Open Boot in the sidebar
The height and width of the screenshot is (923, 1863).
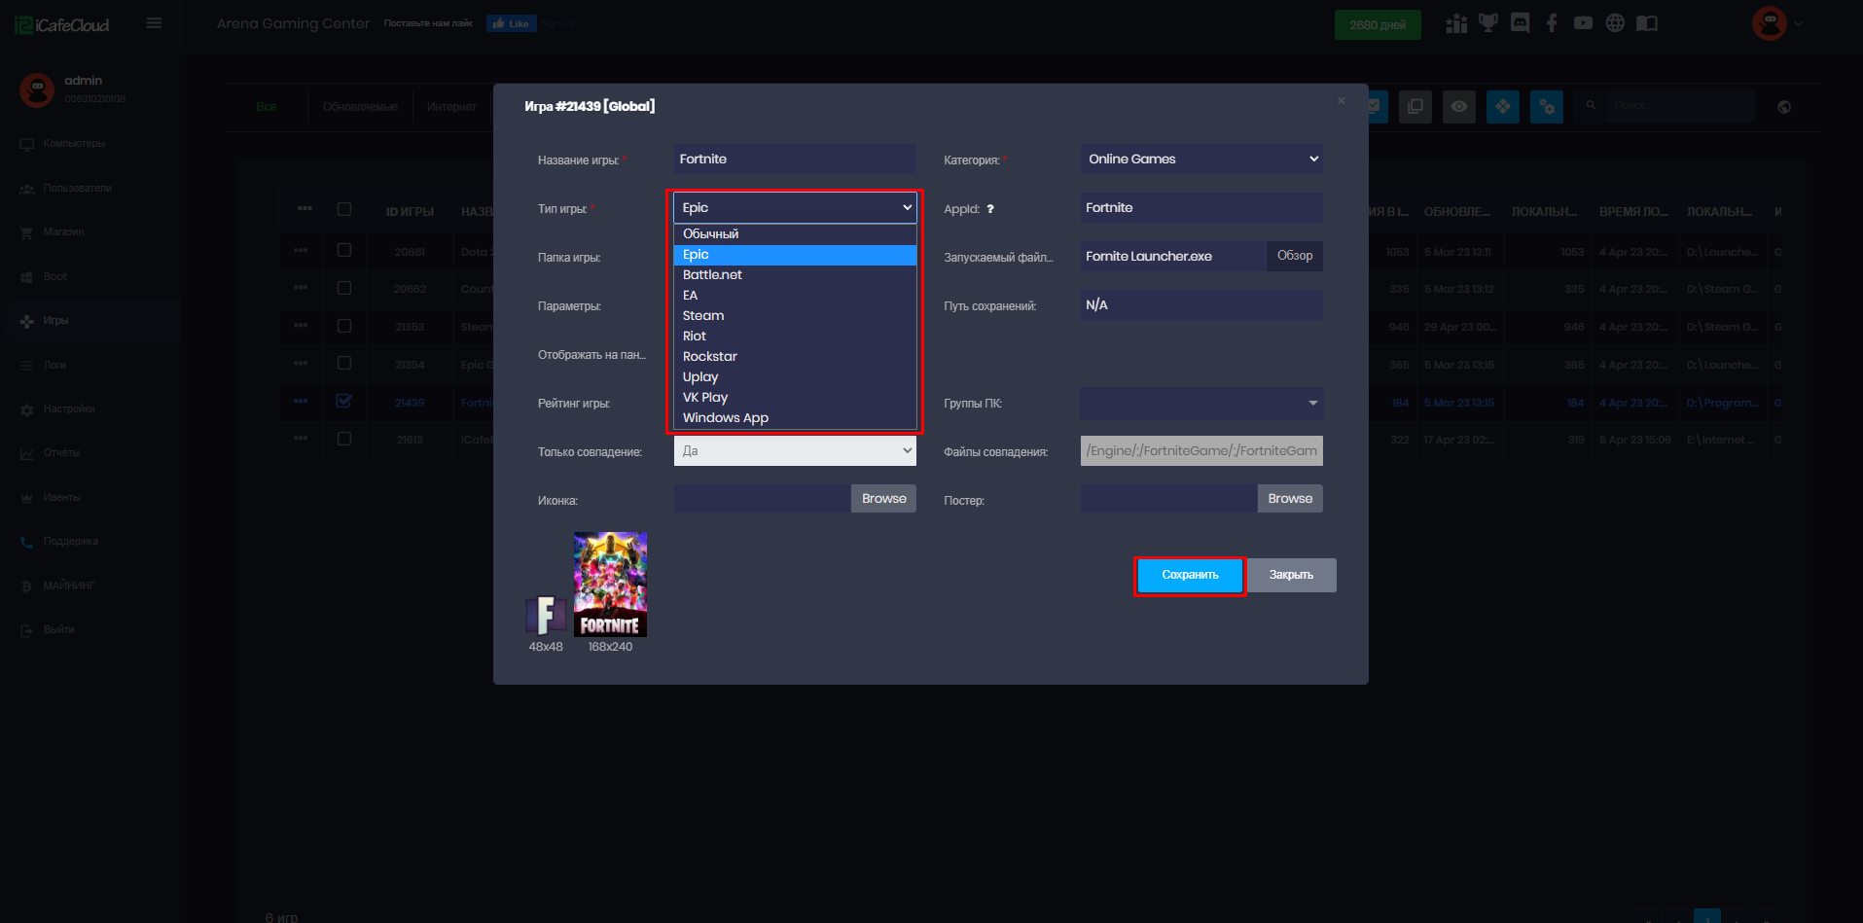pos(54,277)
